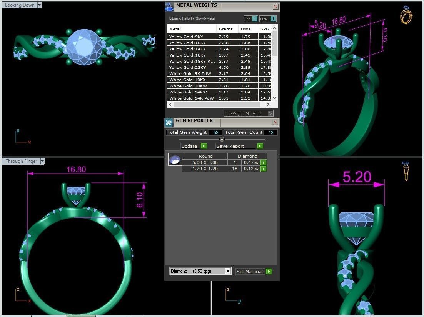Screen dimensions: 424x317
Task: Toggle Use Object Materials option
Action: (270, 113)
